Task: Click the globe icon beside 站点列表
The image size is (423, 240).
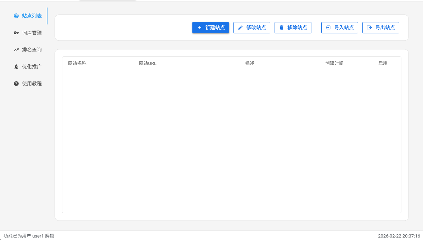Action: (16, 16)
